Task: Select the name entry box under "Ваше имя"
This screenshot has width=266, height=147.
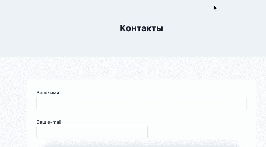Action: coord(141,103)
